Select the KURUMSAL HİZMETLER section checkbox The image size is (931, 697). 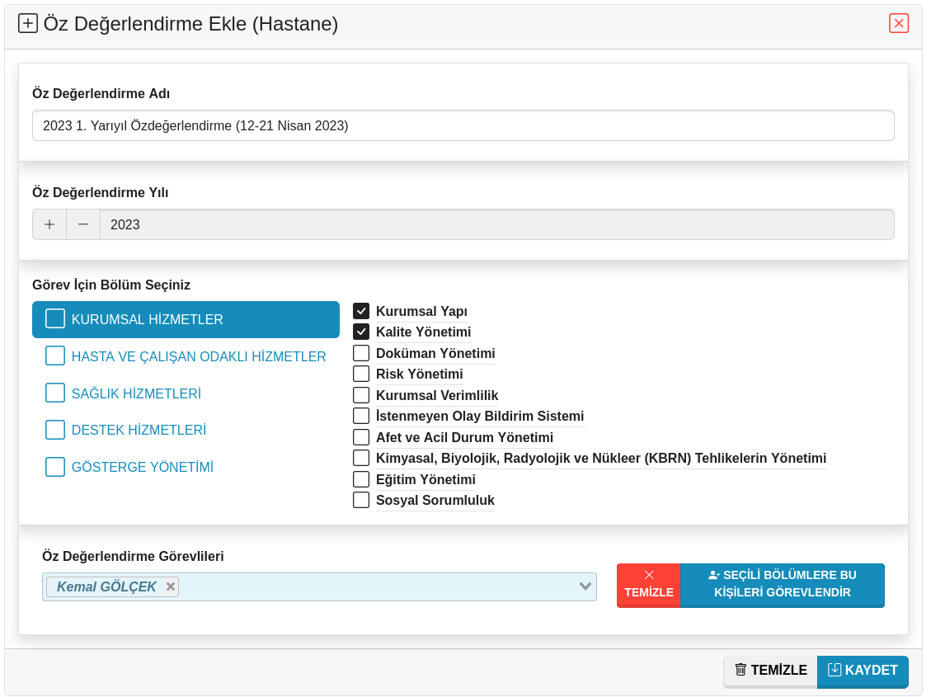[55, 319]
